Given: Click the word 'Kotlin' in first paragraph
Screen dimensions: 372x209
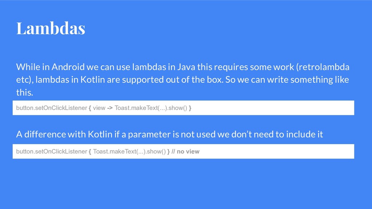Looking at the screenshot, I should pos(93,79).
